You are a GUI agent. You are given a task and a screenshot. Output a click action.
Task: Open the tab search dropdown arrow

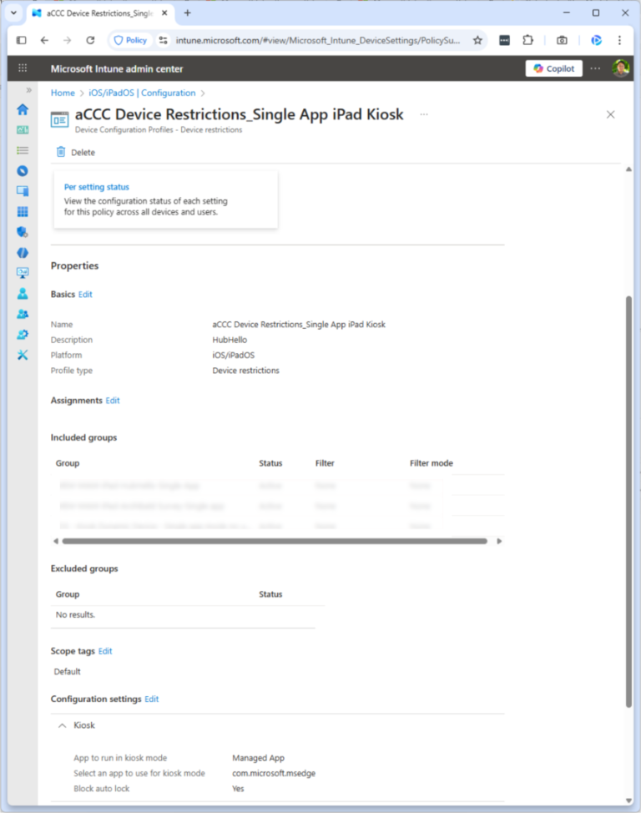14,13
